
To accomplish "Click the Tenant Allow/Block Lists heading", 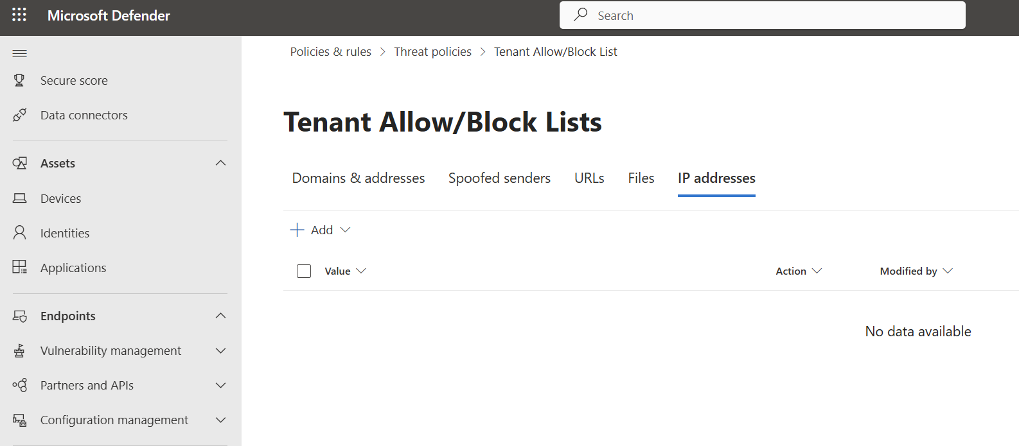I will click(443, 122).
